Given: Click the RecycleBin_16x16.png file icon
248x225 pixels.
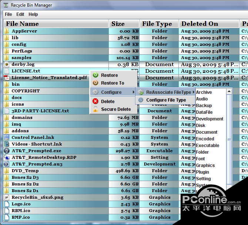Looking at the screenshot, I should [7, 197].
